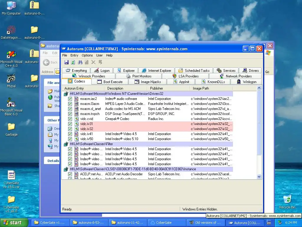Switch to the Scheduled Tasks tab
The width and height of the screenshot is (302, 227).
(194, 70)
